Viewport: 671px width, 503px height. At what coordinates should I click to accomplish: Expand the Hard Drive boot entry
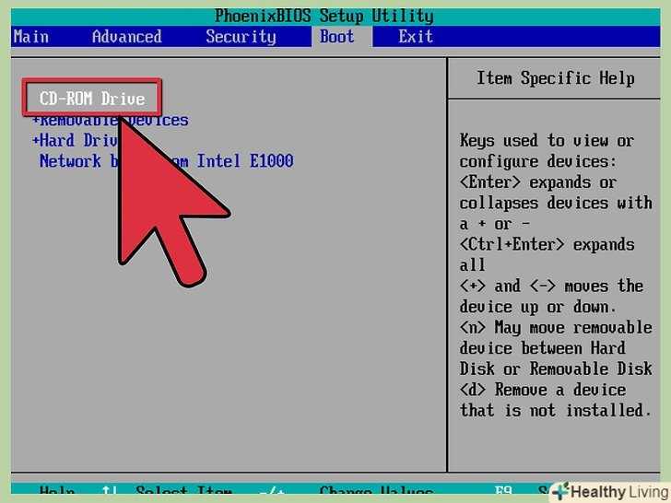pos(75,140)
